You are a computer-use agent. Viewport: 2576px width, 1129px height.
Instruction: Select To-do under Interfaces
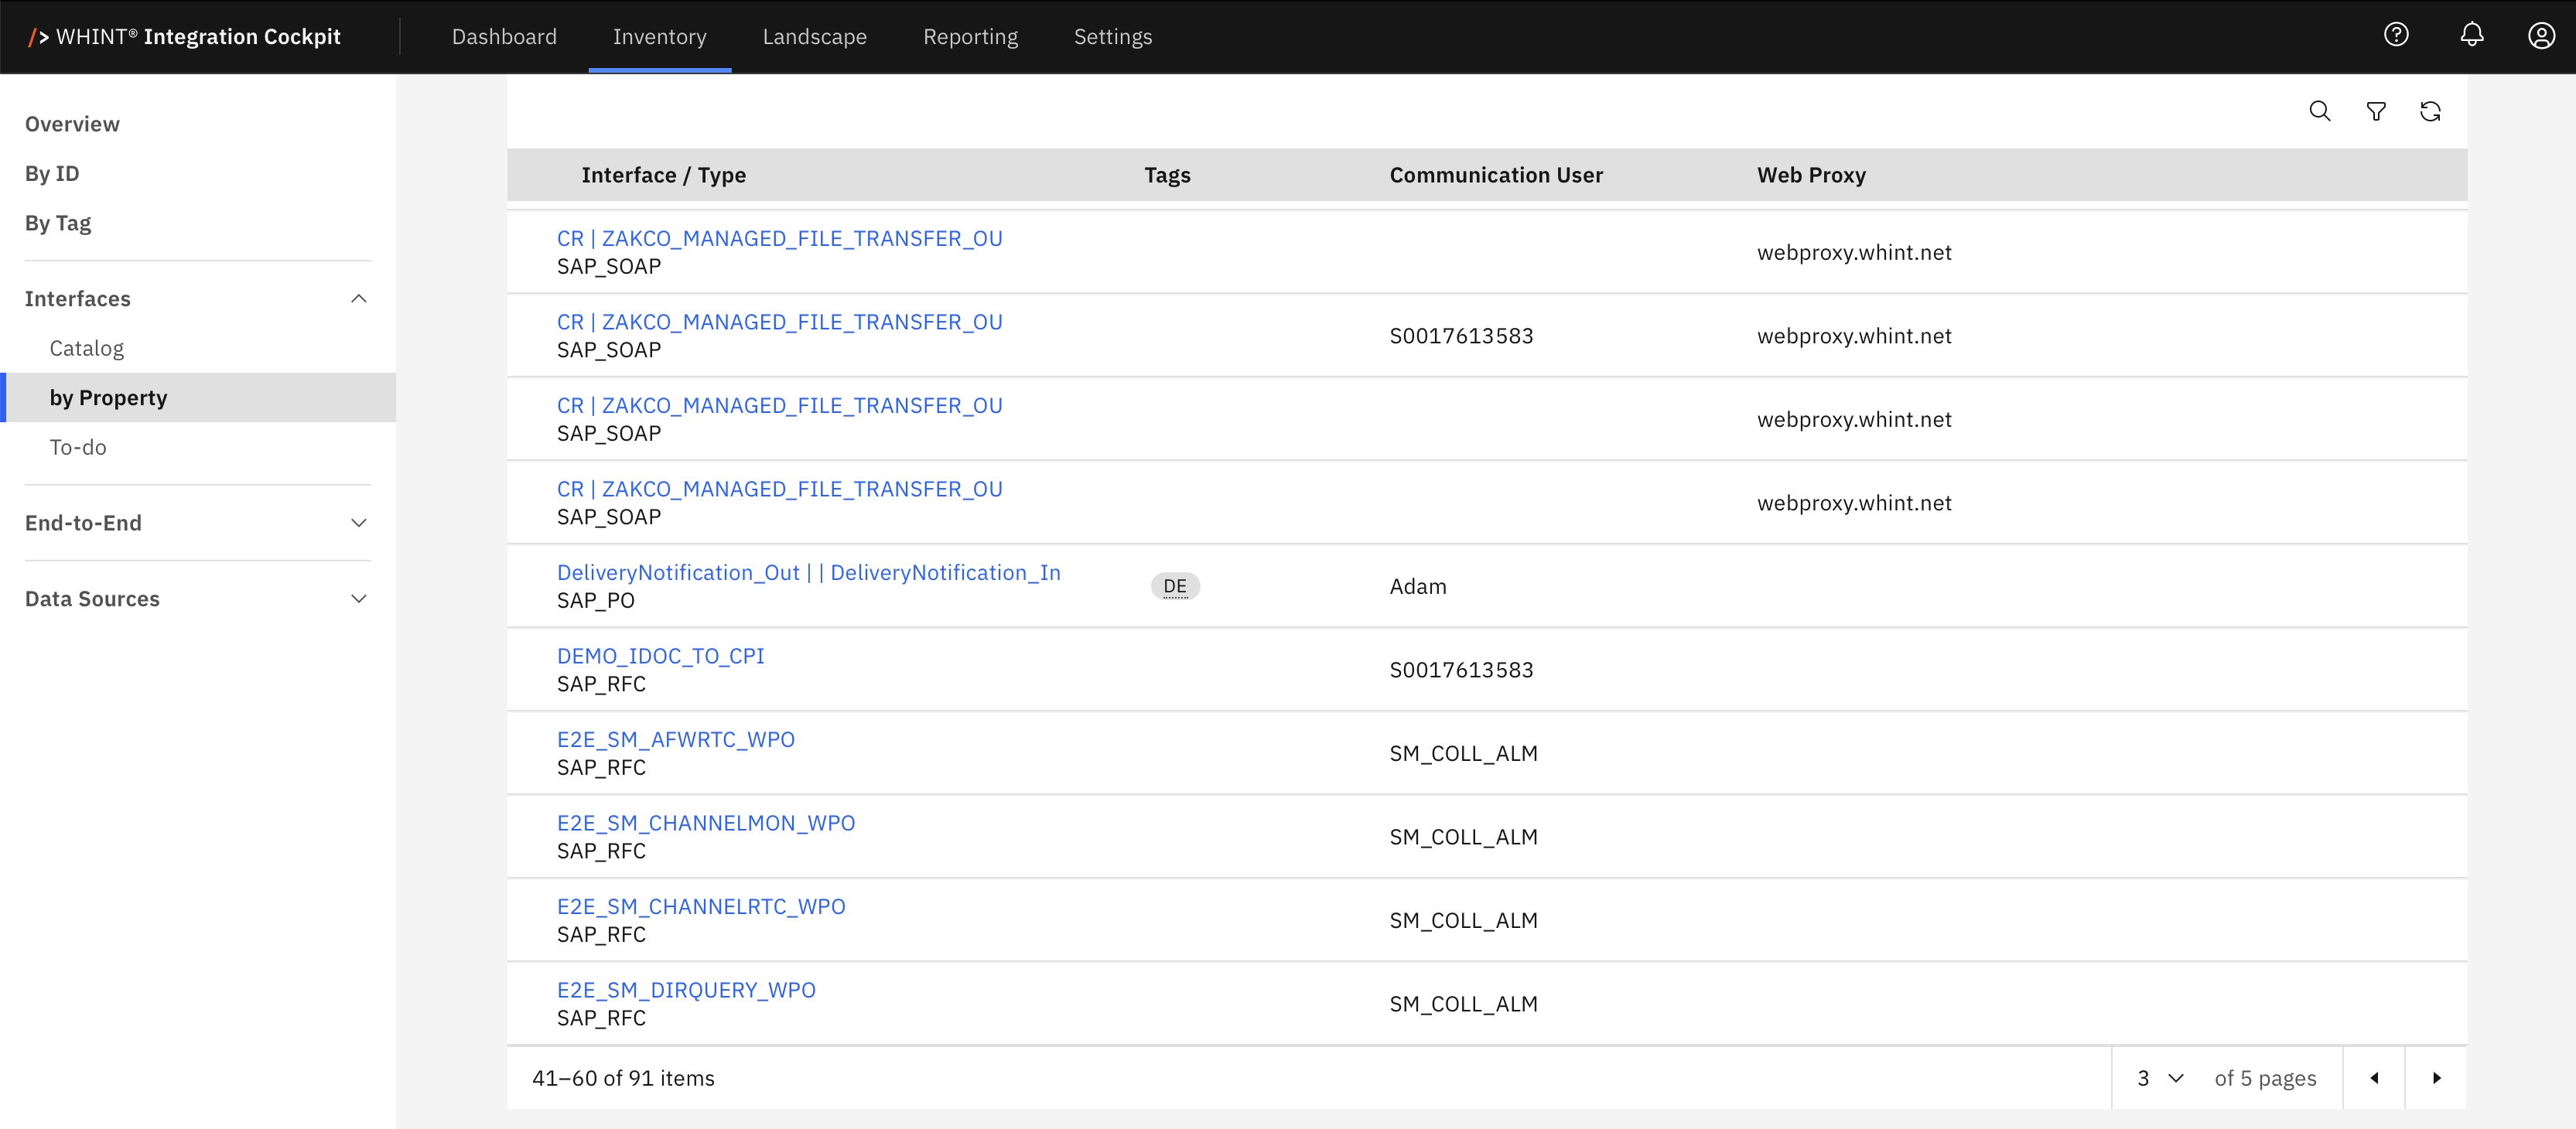[78, 447]
